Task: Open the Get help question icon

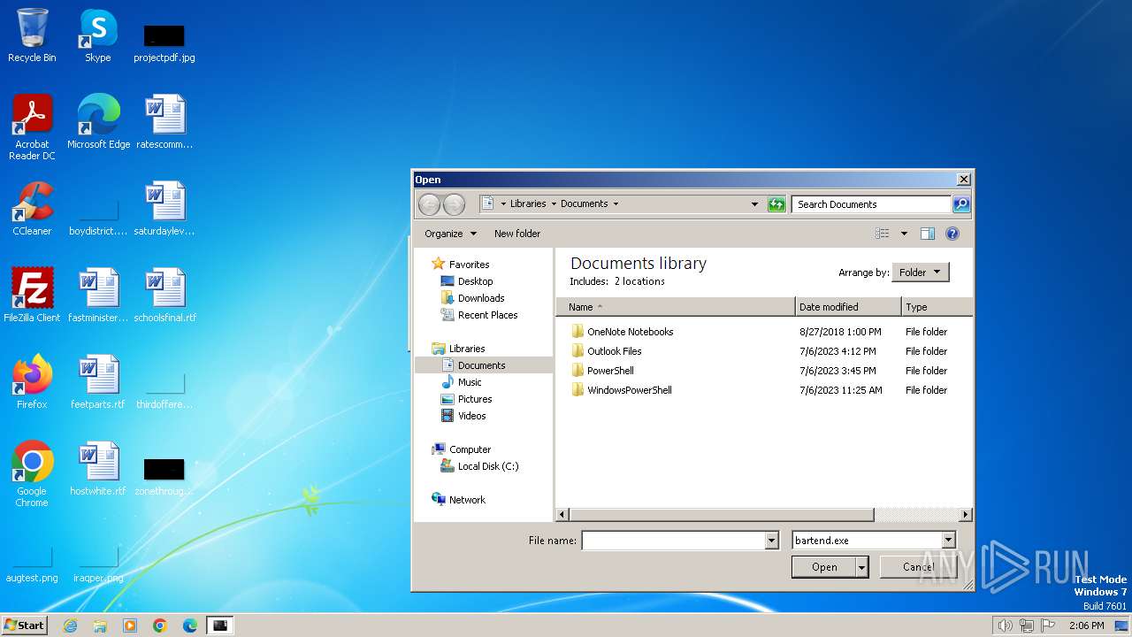Action: (952, 234)
